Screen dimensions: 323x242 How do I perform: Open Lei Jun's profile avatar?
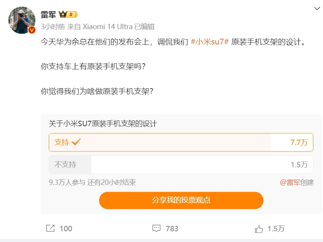tap(22, 20)
